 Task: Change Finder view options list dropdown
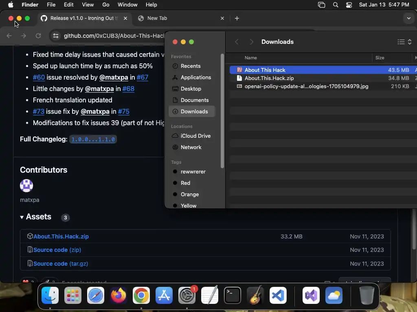point(404,42)
